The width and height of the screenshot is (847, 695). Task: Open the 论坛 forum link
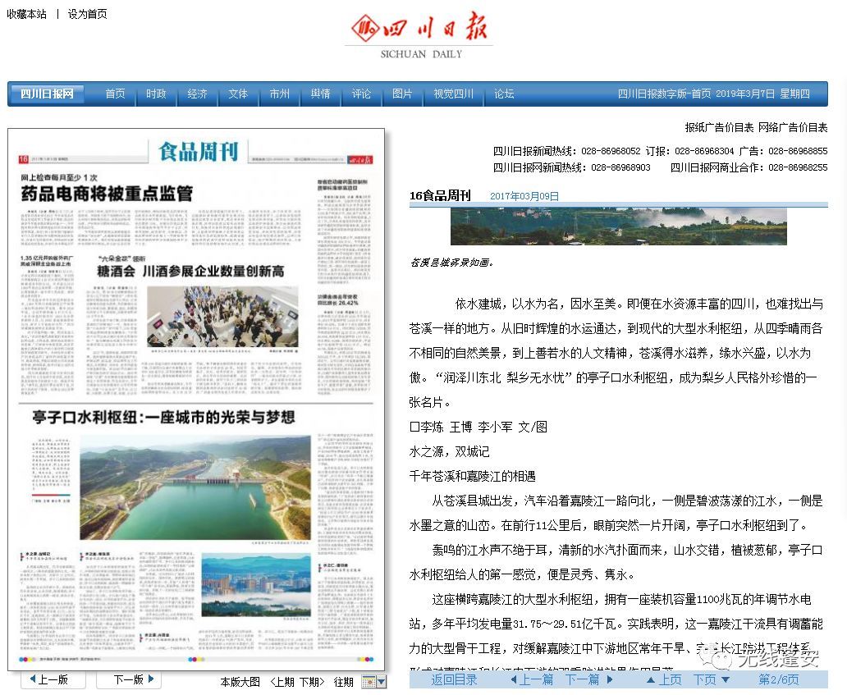point(504,94)
